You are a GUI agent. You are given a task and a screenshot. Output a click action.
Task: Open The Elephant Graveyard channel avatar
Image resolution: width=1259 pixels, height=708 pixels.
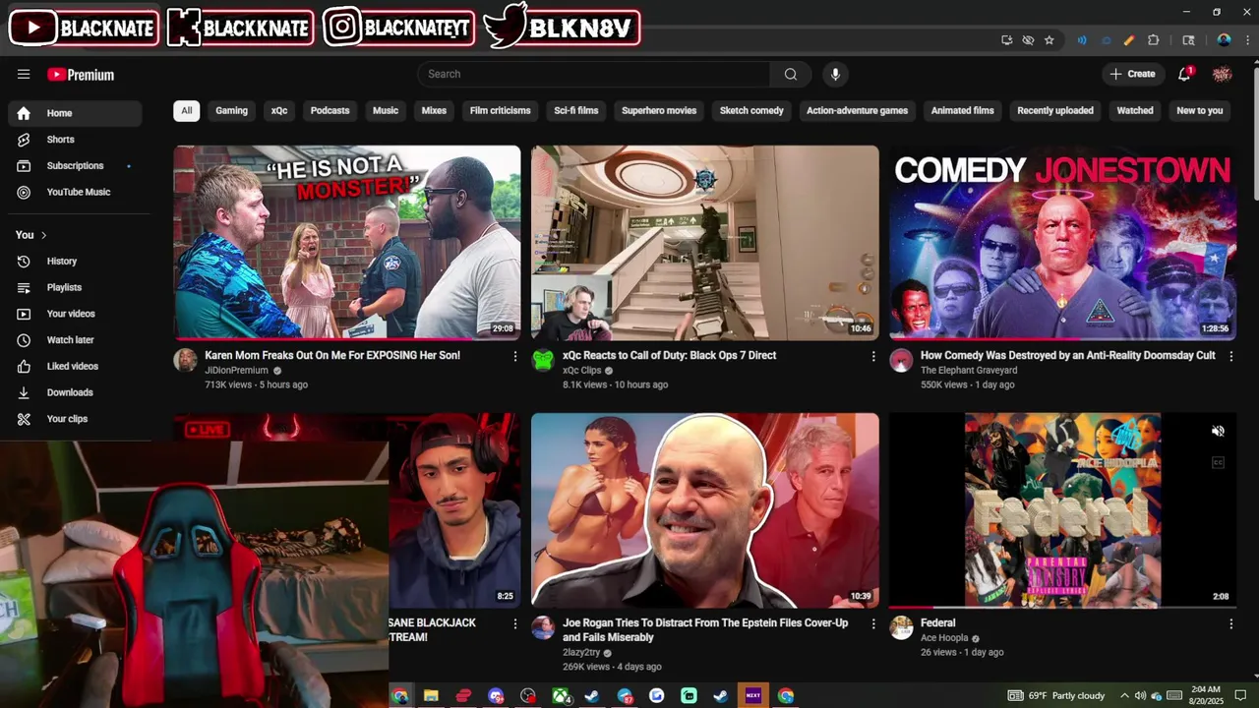point(901,360)
